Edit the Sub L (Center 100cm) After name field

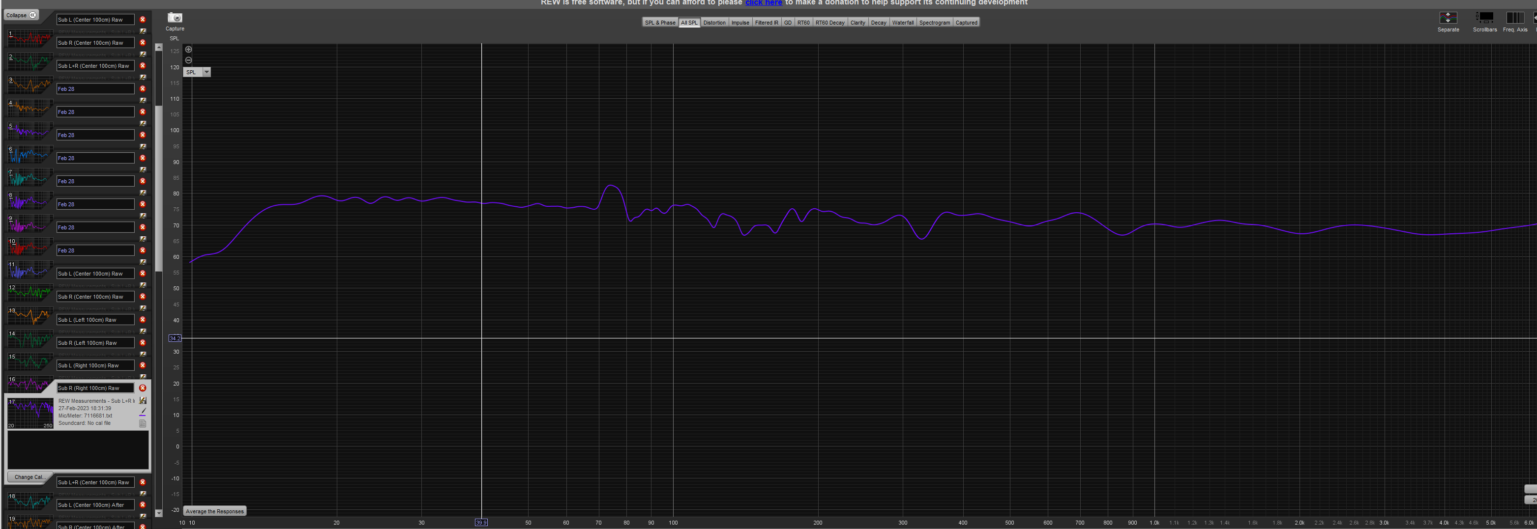tap(95, 504)
